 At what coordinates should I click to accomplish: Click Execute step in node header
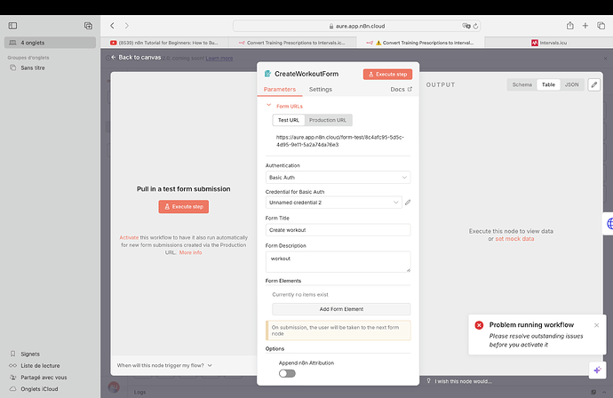(387, 75)
